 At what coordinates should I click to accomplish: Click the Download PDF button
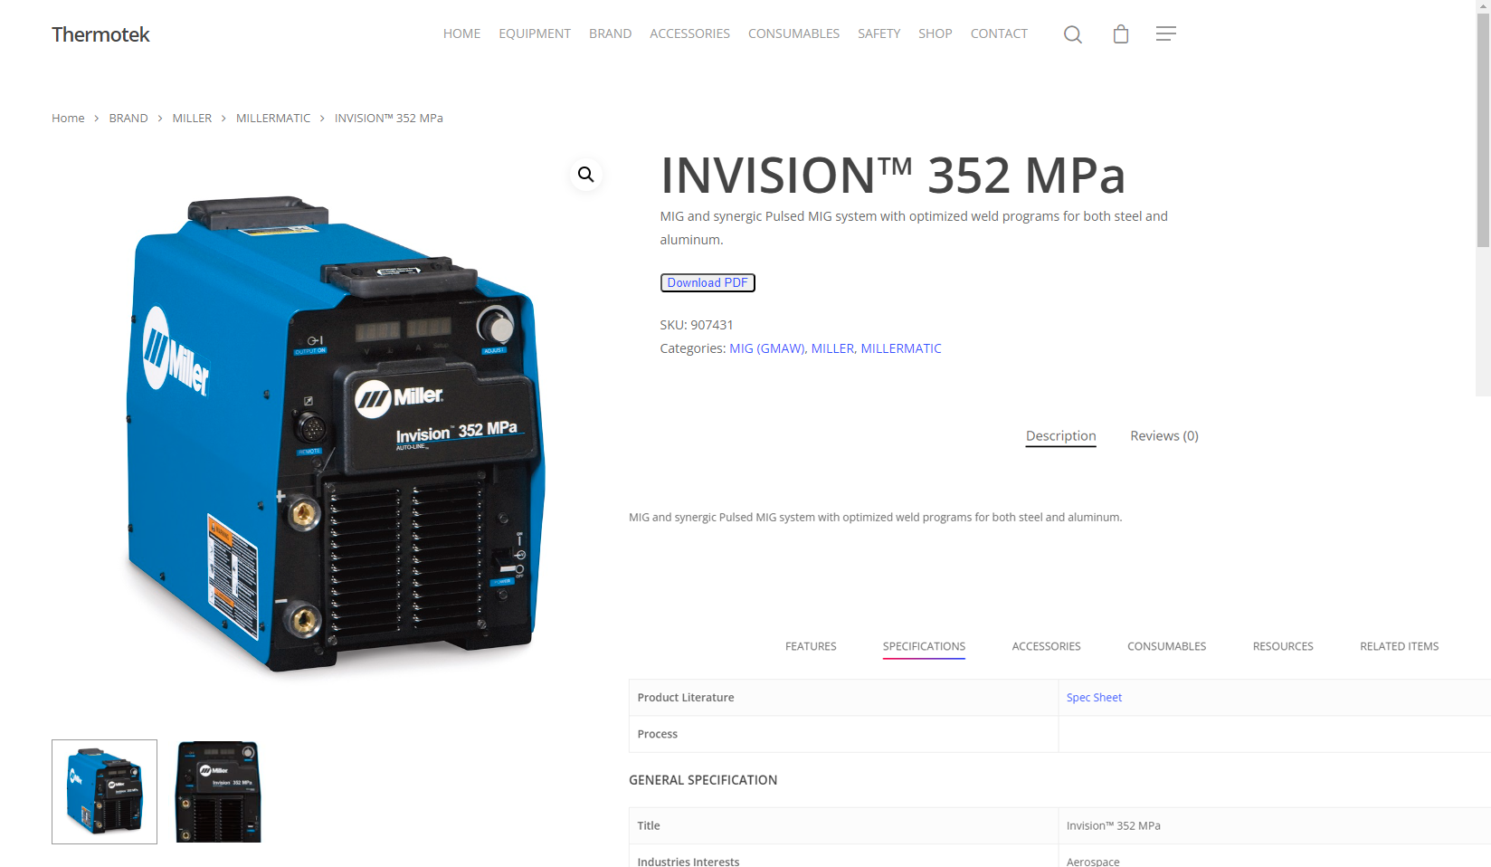[708, 283]
